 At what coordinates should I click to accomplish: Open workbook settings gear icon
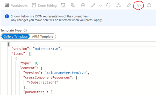pyautogui.click(x=83, y=5)
